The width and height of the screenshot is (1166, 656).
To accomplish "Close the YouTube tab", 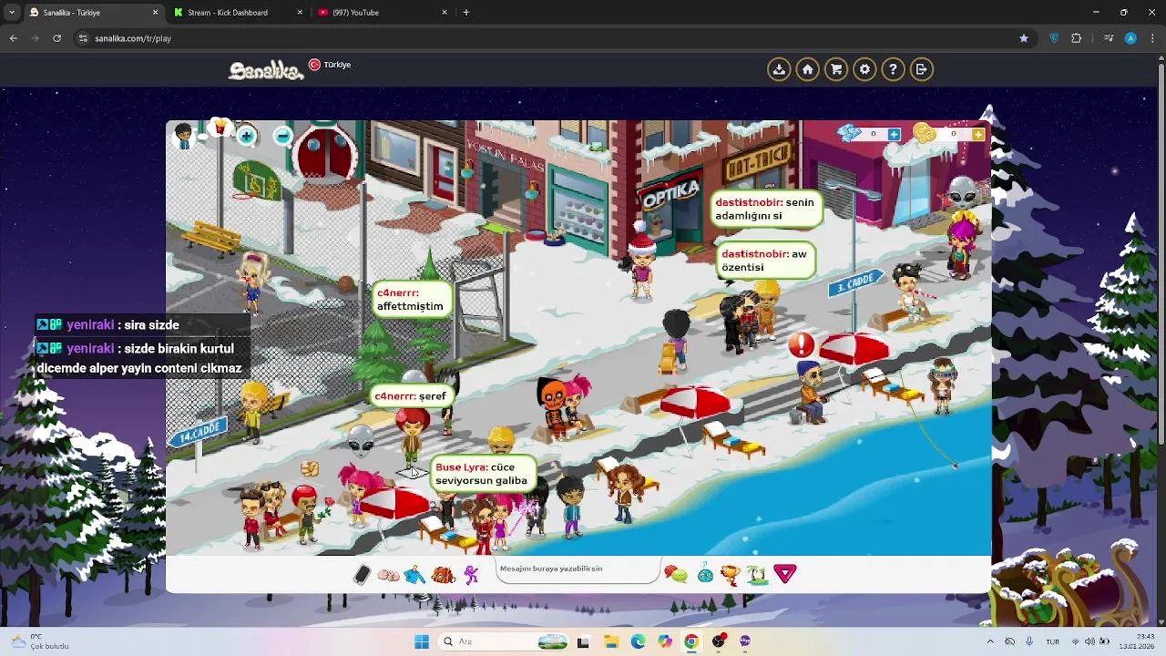I will [445, 13].
